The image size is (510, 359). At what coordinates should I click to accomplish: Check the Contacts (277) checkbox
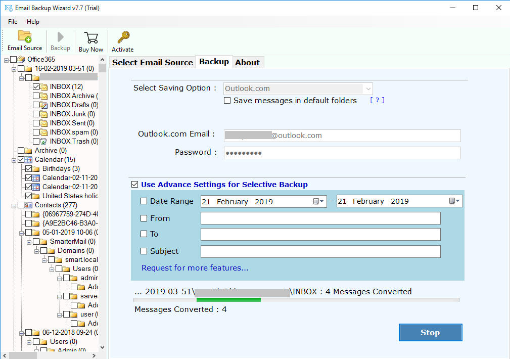click(21, 205)
